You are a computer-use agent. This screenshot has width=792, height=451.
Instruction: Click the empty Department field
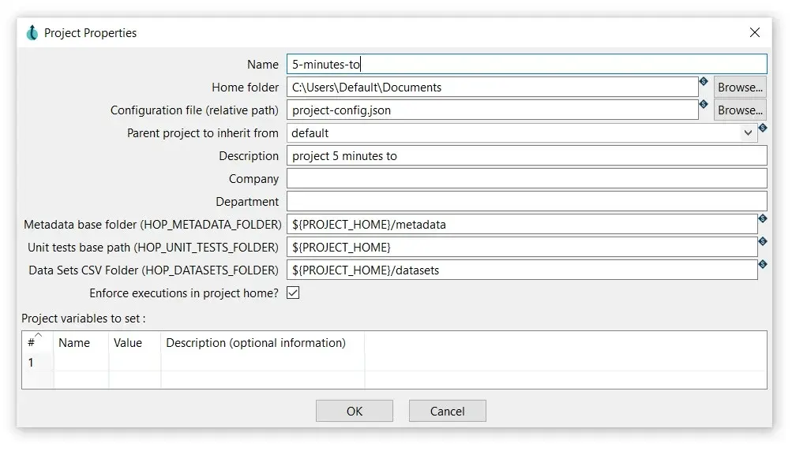527,201
